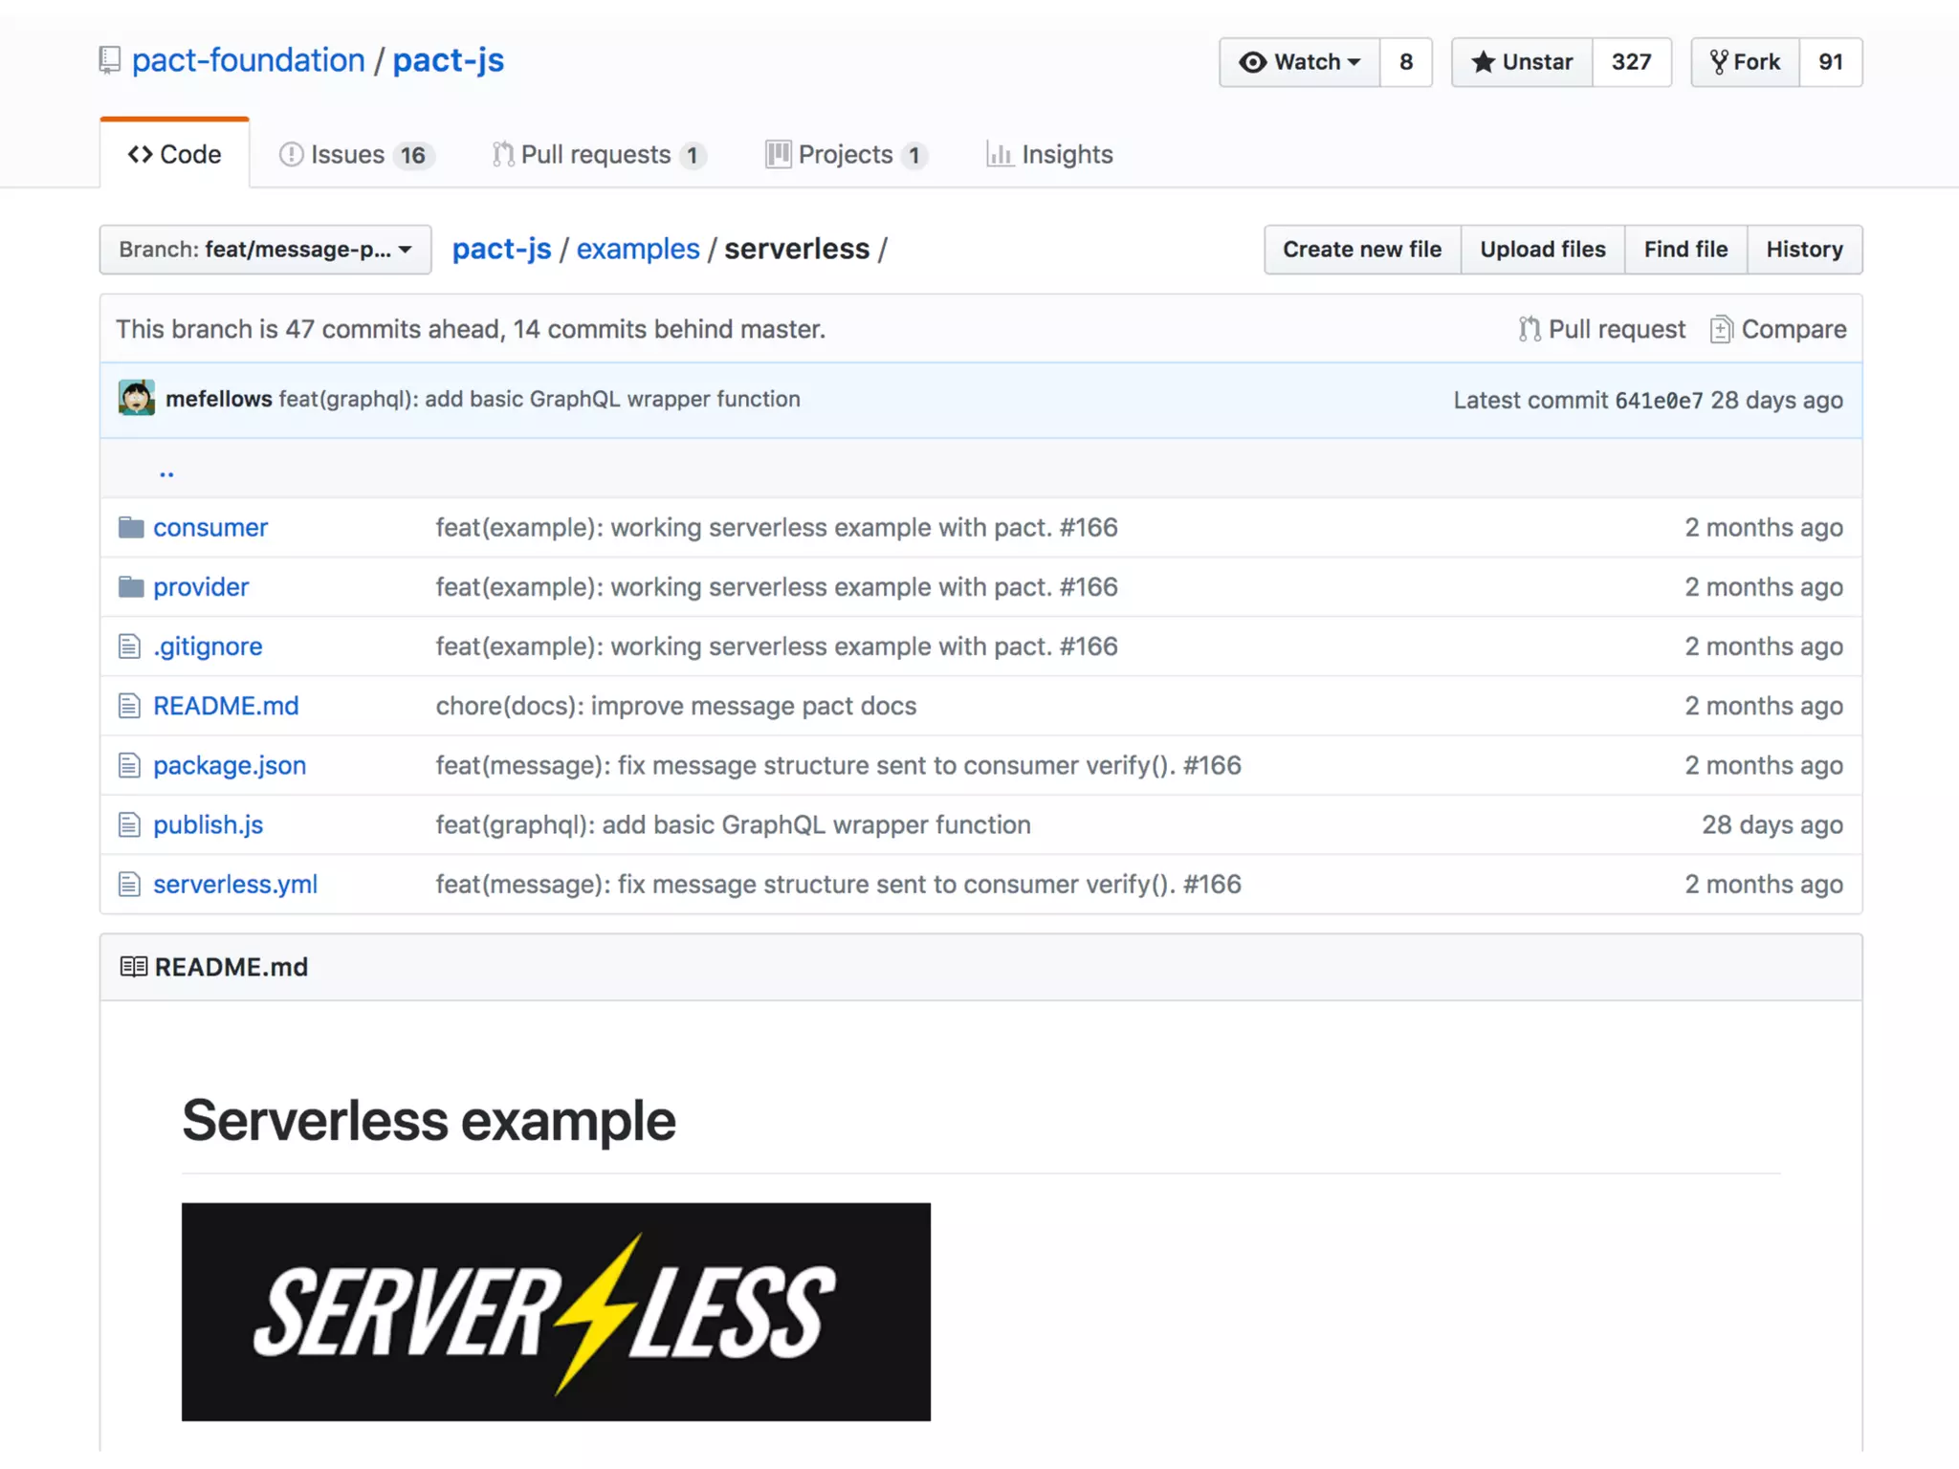Click the provider folder icon
This screenshot has width=1959, height=1469.
click(x=131, y=587)
